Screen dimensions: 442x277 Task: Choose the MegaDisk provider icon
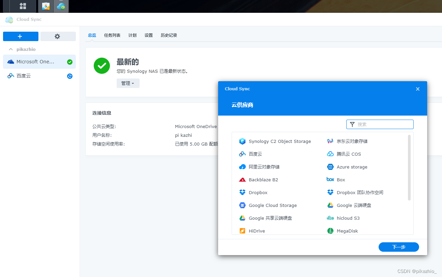click(330, 231)
